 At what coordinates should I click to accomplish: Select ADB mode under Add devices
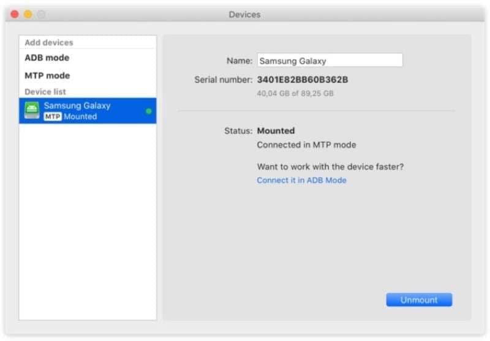pyautogui.click(x=47, y=58)
